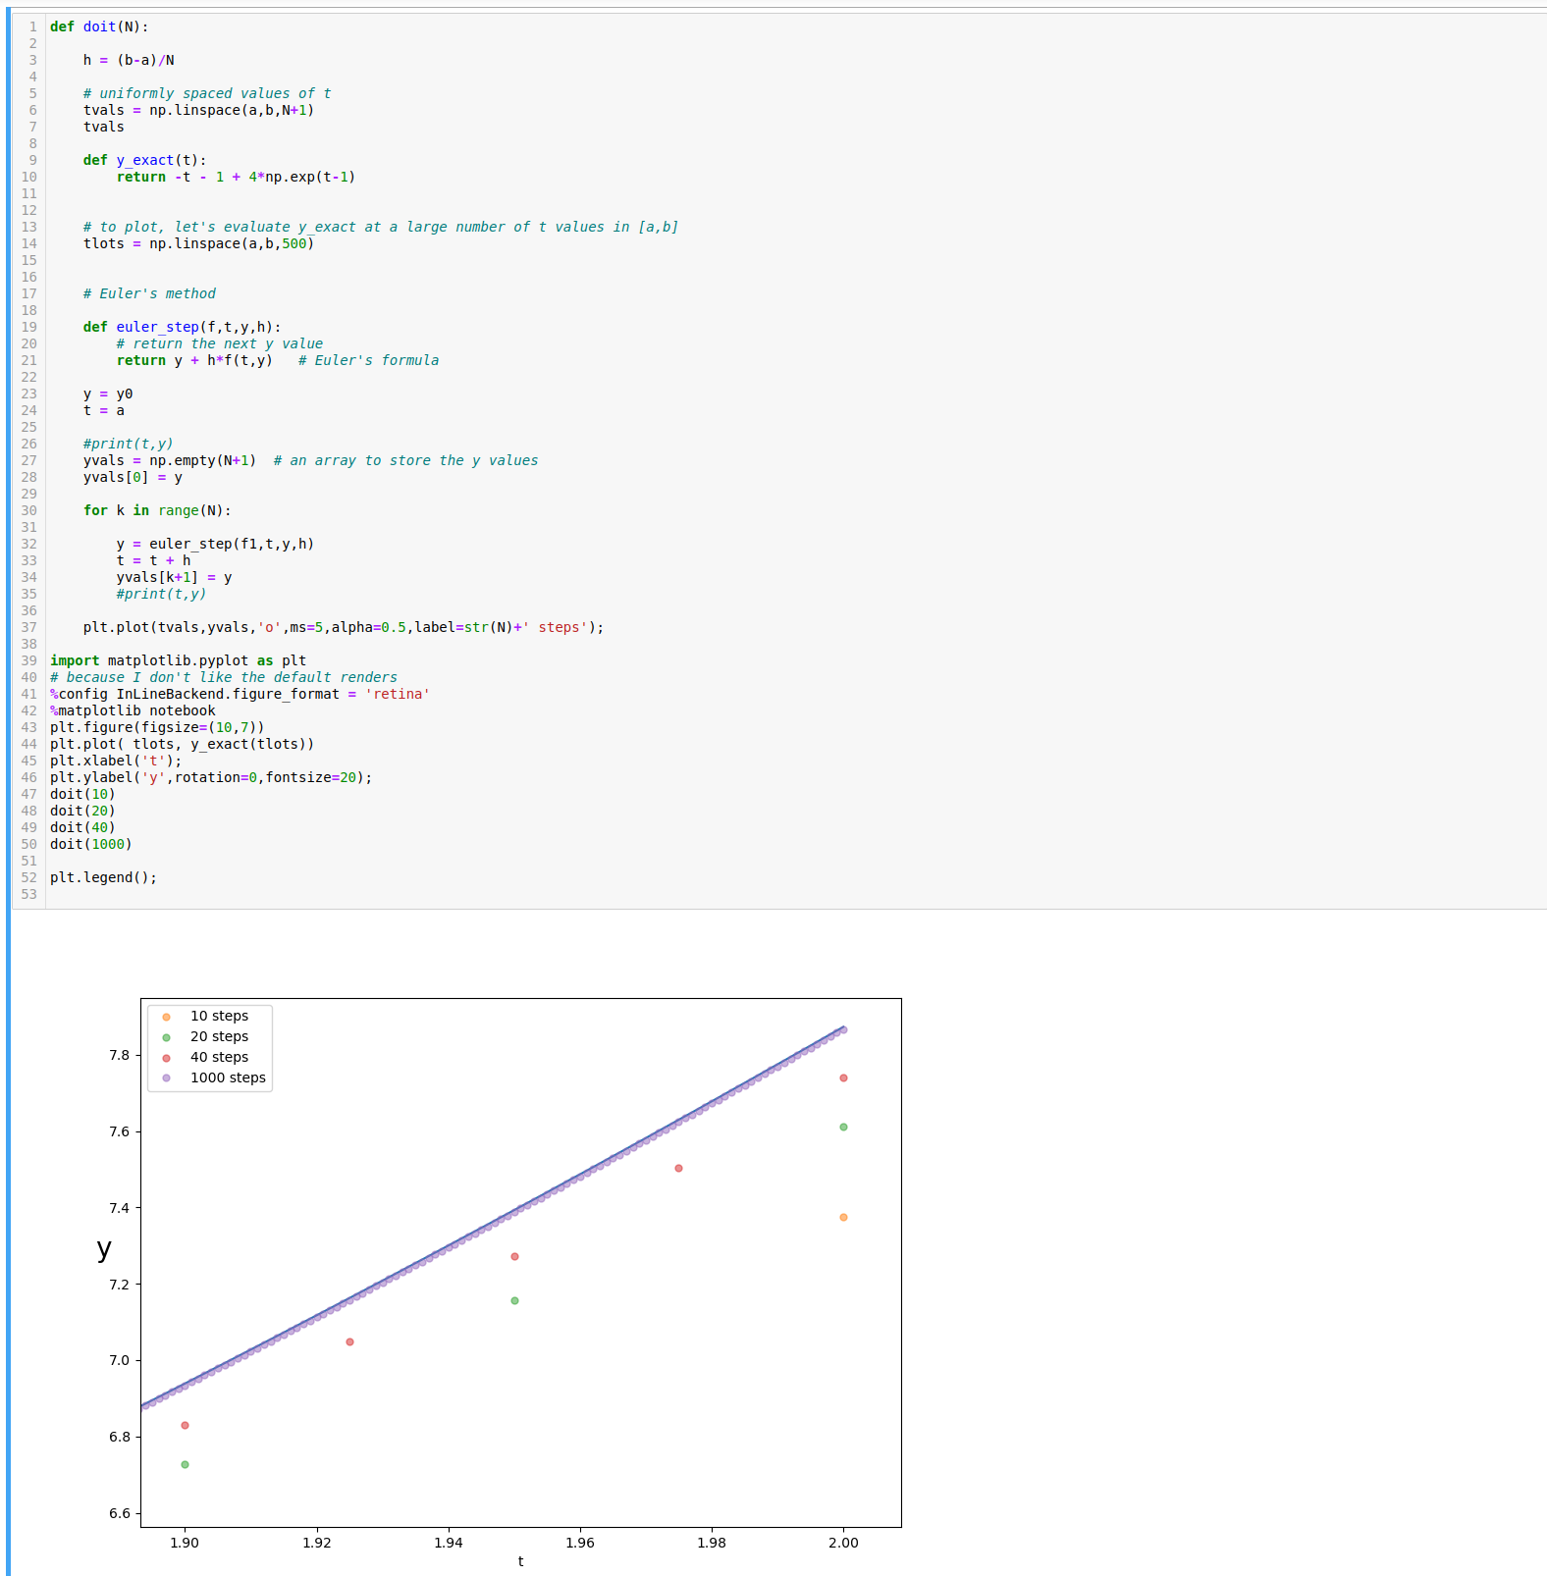The image size is (1547, 1576).
Task: Click the '%matplotlib notebook' magic line
Action: (x=133, y=710)
